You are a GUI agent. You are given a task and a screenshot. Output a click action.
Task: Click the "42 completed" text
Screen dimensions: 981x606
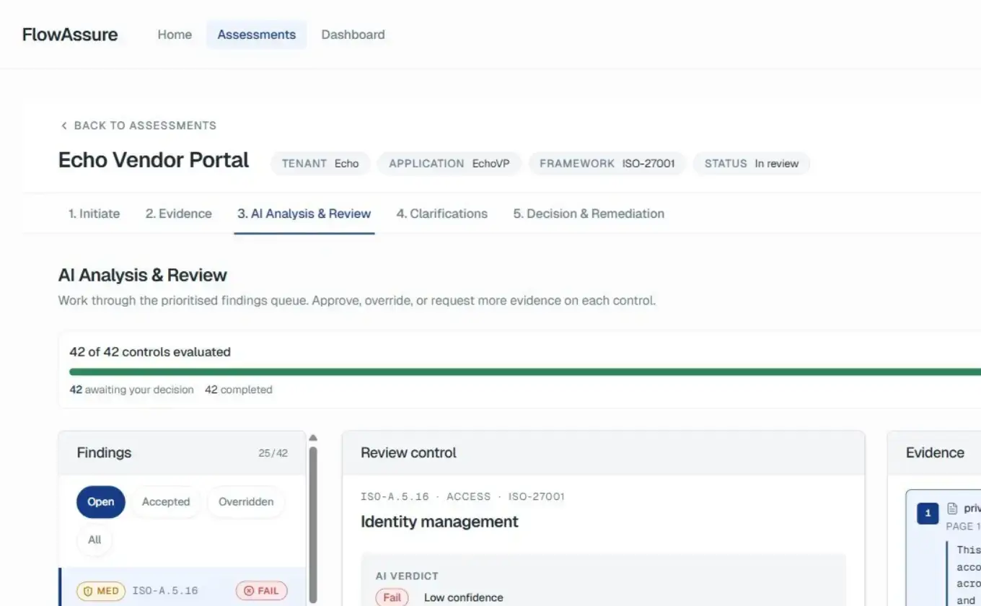(x=239, y=390)
